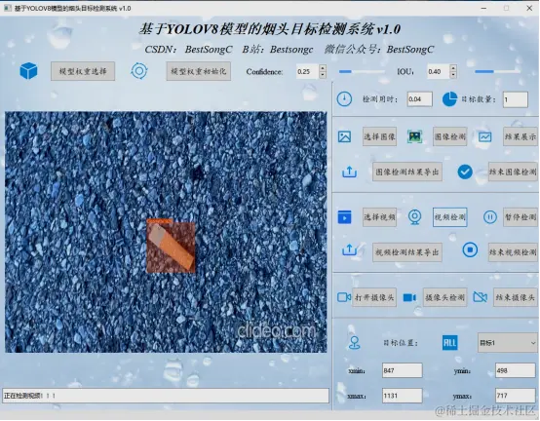Image resolution: width=540 pixels, height=421 pixels.
Task: Click the image export upload icon
Action: coord(349,172)
